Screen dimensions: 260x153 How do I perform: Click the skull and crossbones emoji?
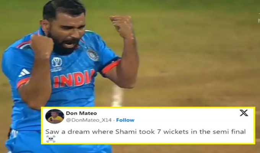(50, 139)
